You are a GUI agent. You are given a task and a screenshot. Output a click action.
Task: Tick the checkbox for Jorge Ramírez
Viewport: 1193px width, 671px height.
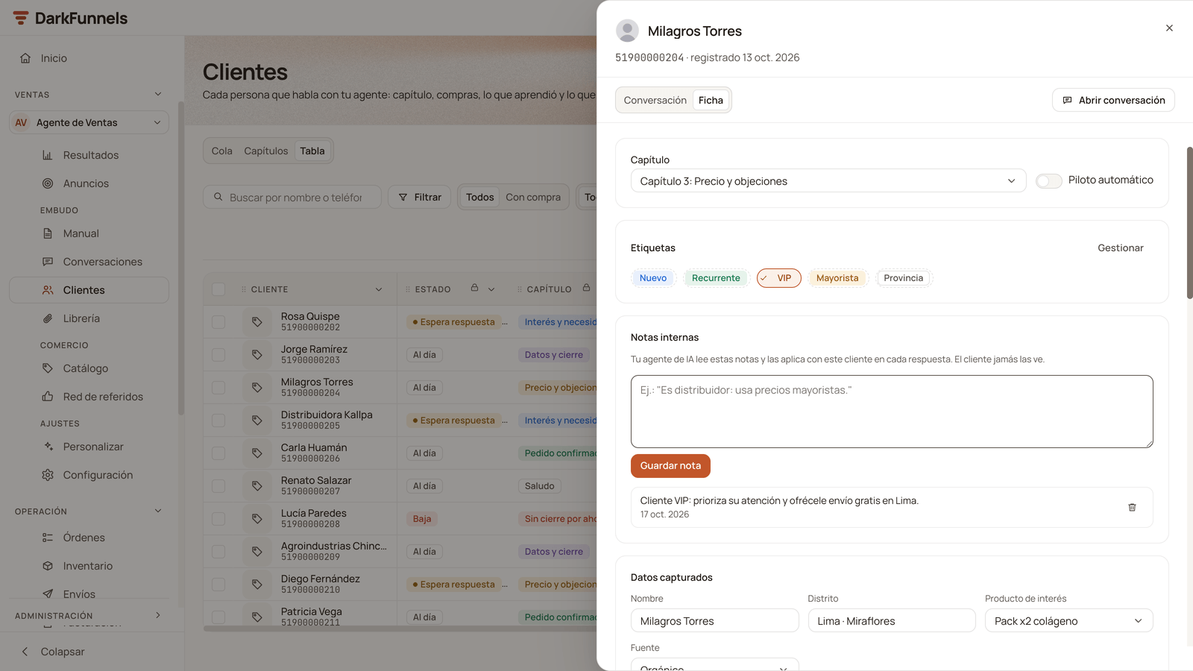point(218,355)
